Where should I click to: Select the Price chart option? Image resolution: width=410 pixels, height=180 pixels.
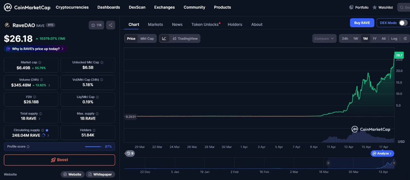[x=131, y=39]
